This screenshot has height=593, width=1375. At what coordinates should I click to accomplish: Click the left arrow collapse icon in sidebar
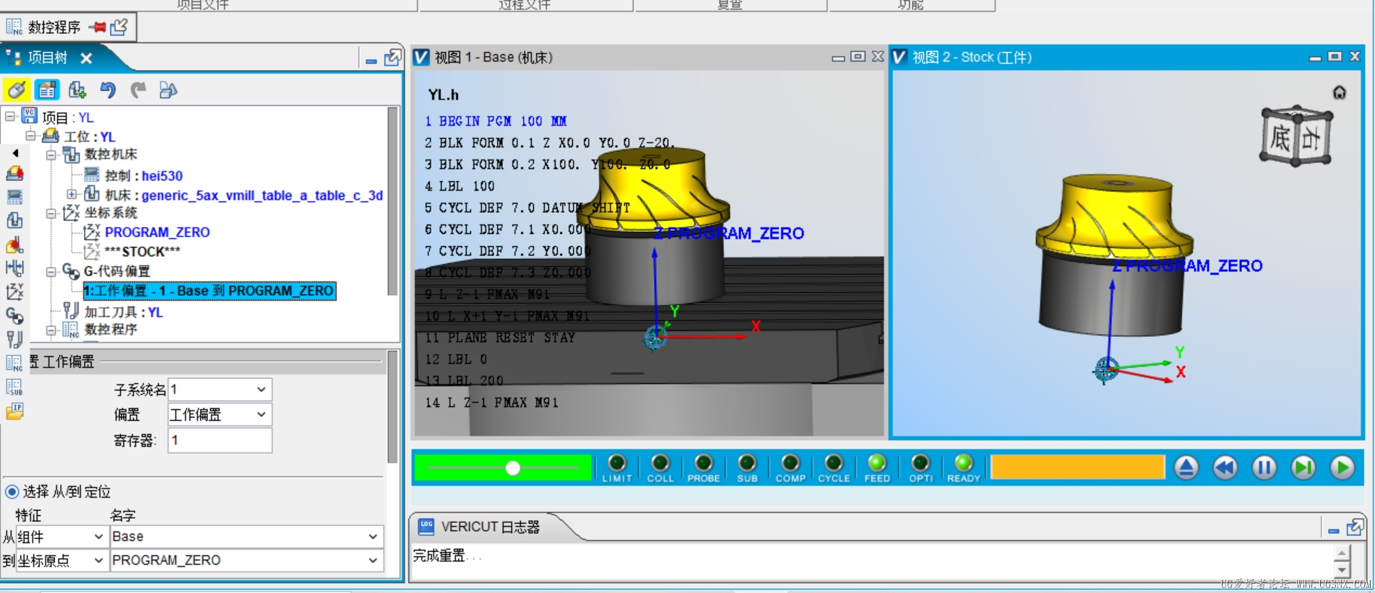pos(15,153)
